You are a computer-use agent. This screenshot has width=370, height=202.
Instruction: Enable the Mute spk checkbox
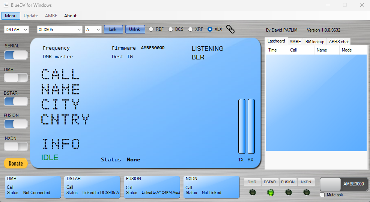pos(322,195)
